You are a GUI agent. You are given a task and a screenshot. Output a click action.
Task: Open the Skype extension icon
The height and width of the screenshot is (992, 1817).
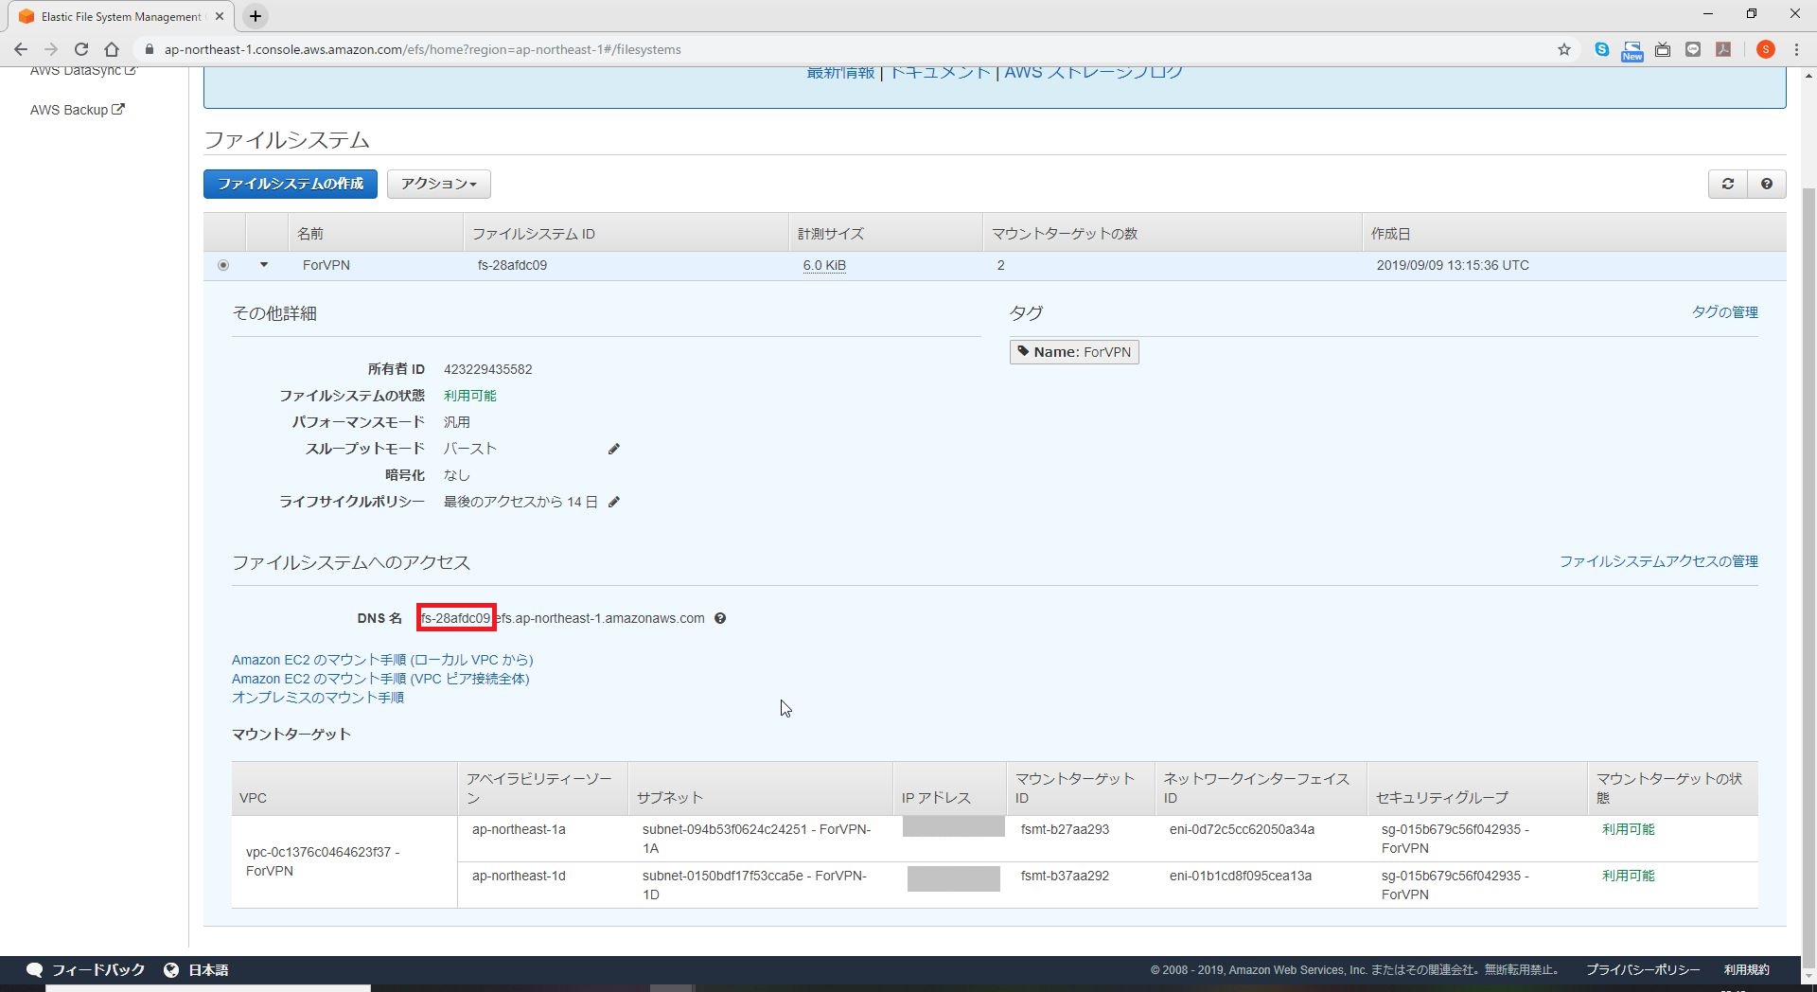(x=1602, y=49)
